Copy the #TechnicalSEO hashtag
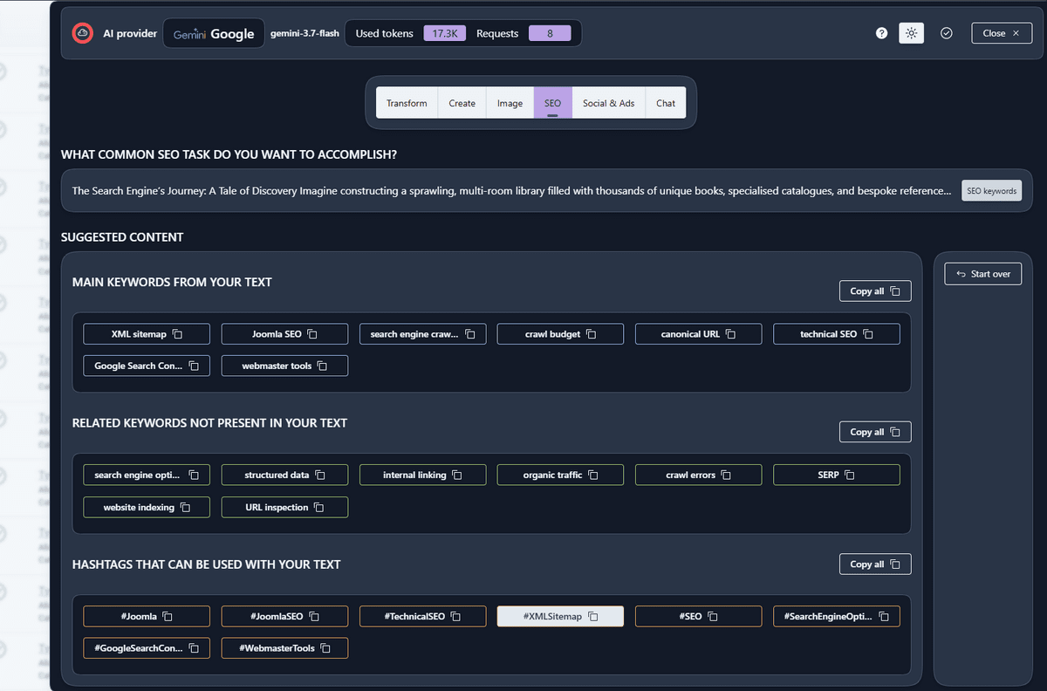This screenshot has width=1047, height=691. [422, 616]
